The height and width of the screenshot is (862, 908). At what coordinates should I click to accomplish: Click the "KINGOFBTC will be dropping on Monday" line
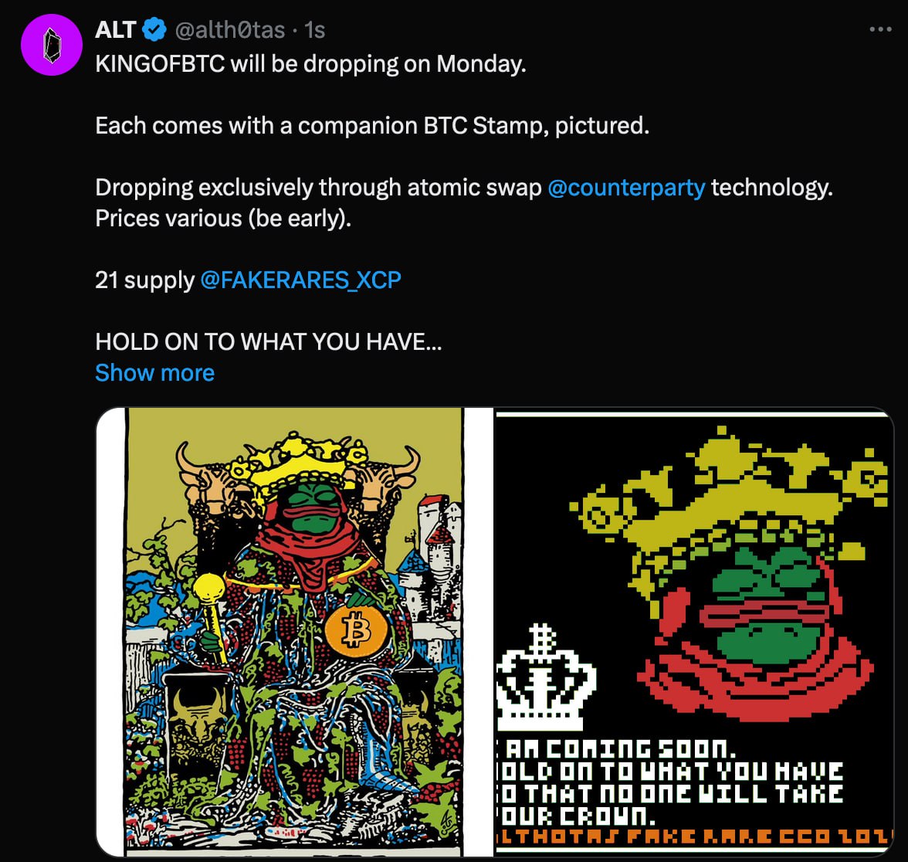coord(310,63)
